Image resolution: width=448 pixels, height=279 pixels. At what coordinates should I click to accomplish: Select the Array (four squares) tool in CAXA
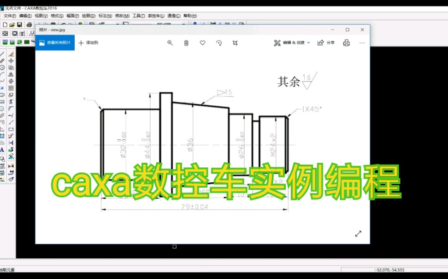coord(11,88)
